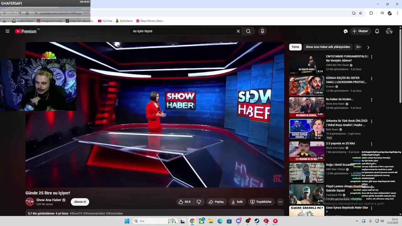The width and height of the screenshot is (402, 226).
Task: Open Doğu | Betül Eczanede thumbnail
Action: pos(307,173)
